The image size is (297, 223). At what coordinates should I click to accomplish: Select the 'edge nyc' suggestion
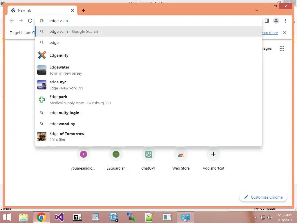[x=148, y=85]
